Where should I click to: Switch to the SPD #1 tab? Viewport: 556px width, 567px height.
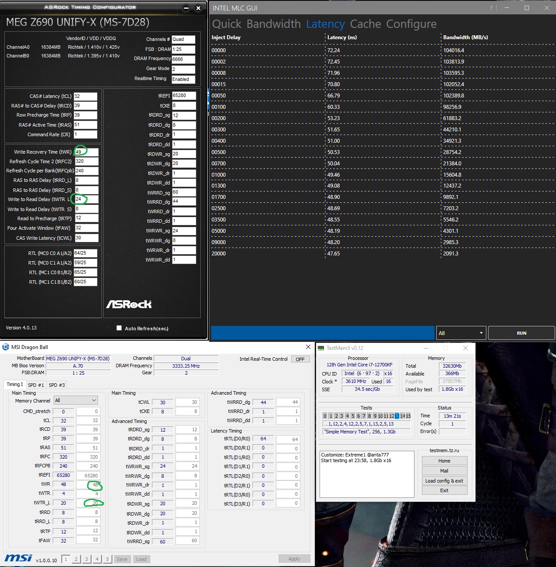click(36, 385)
